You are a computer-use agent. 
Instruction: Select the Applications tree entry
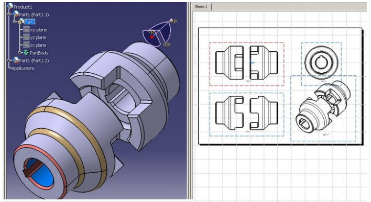coord(23,68)
